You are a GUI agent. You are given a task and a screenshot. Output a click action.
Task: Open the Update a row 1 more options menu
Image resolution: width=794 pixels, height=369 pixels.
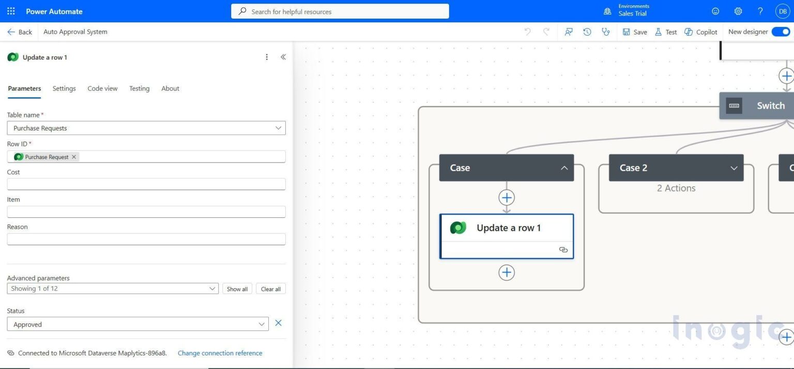pyautogui.click(x=267, y=57)
